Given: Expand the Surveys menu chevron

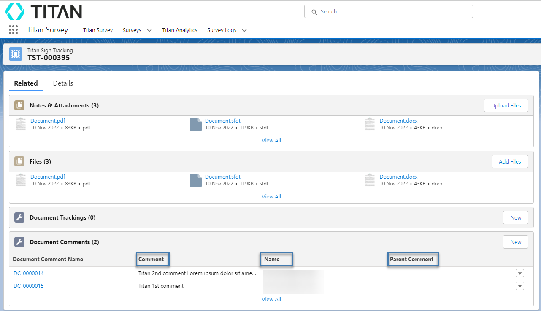Looking at the screenshot, I should click(x=149, y=30).
